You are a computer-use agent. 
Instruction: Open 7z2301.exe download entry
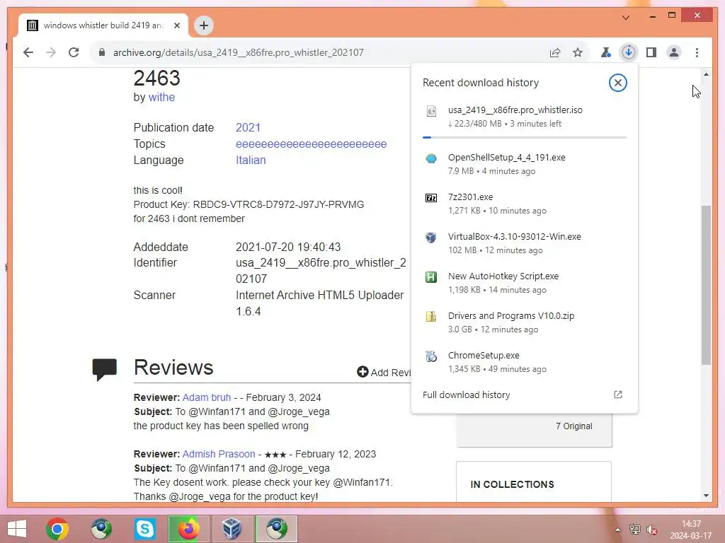[x=525, y=203]
